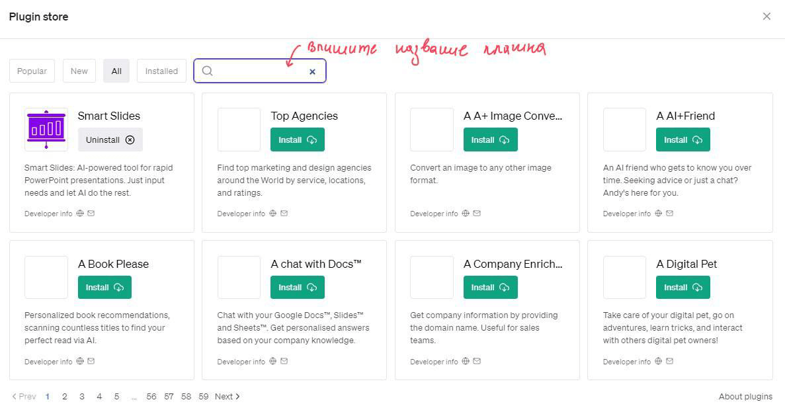Close the Plugin store dialog
785x406 pixels.
766,17
